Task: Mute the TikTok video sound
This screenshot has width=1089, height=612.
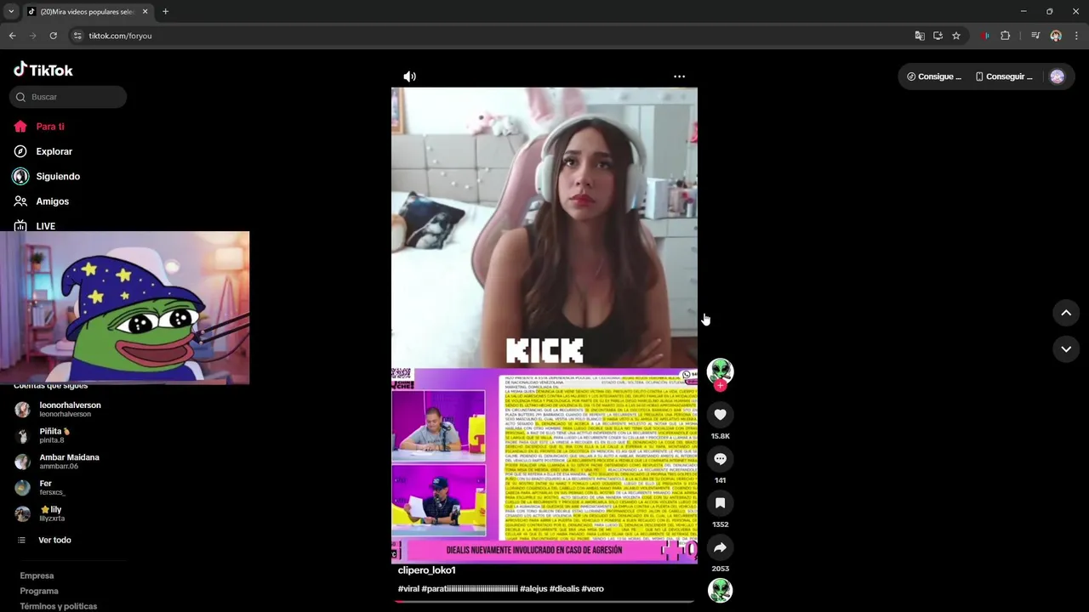Action: pyautogui.click(x=409, y=76)
